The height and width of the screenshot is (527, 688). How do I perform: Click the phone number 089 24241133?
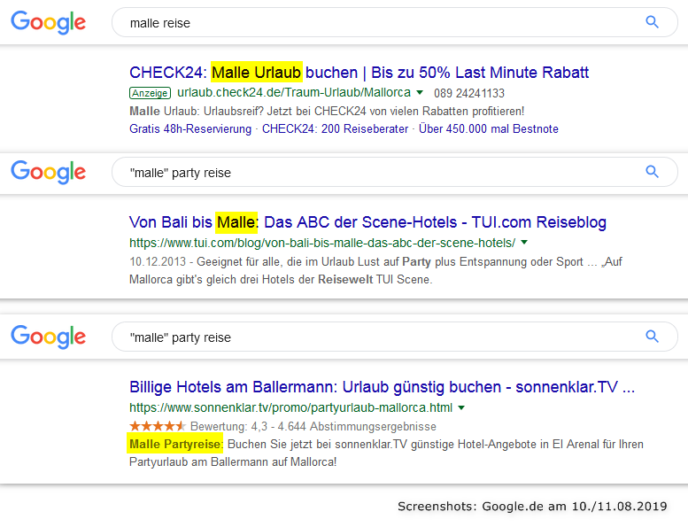tap(470, 93)
